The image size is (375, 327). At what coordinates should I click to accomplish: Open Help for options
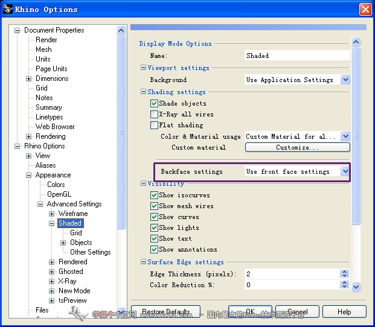pos(344,311)
